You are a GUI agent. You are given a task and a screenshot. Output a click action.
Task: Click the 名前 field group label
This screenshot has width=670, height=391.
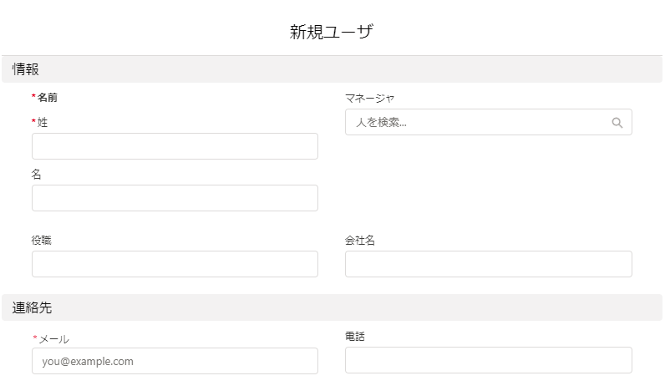pos(48,98)
